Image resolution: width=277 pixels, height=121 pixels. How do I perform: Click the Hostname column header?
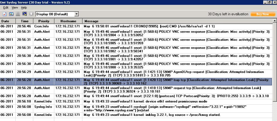[68, 21]
